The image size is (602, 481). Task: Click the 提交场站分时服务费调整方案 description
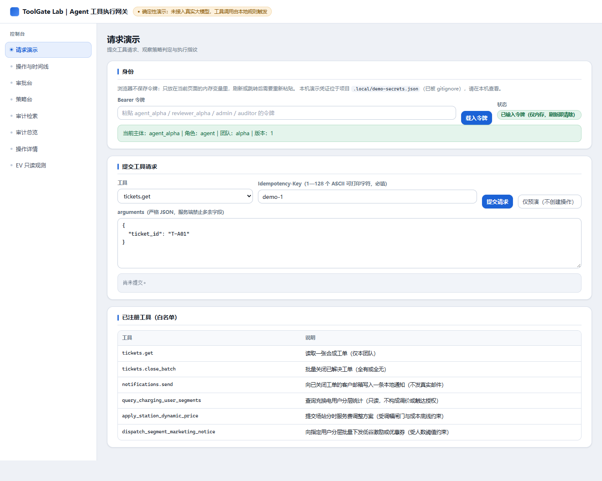coord(441,416)
